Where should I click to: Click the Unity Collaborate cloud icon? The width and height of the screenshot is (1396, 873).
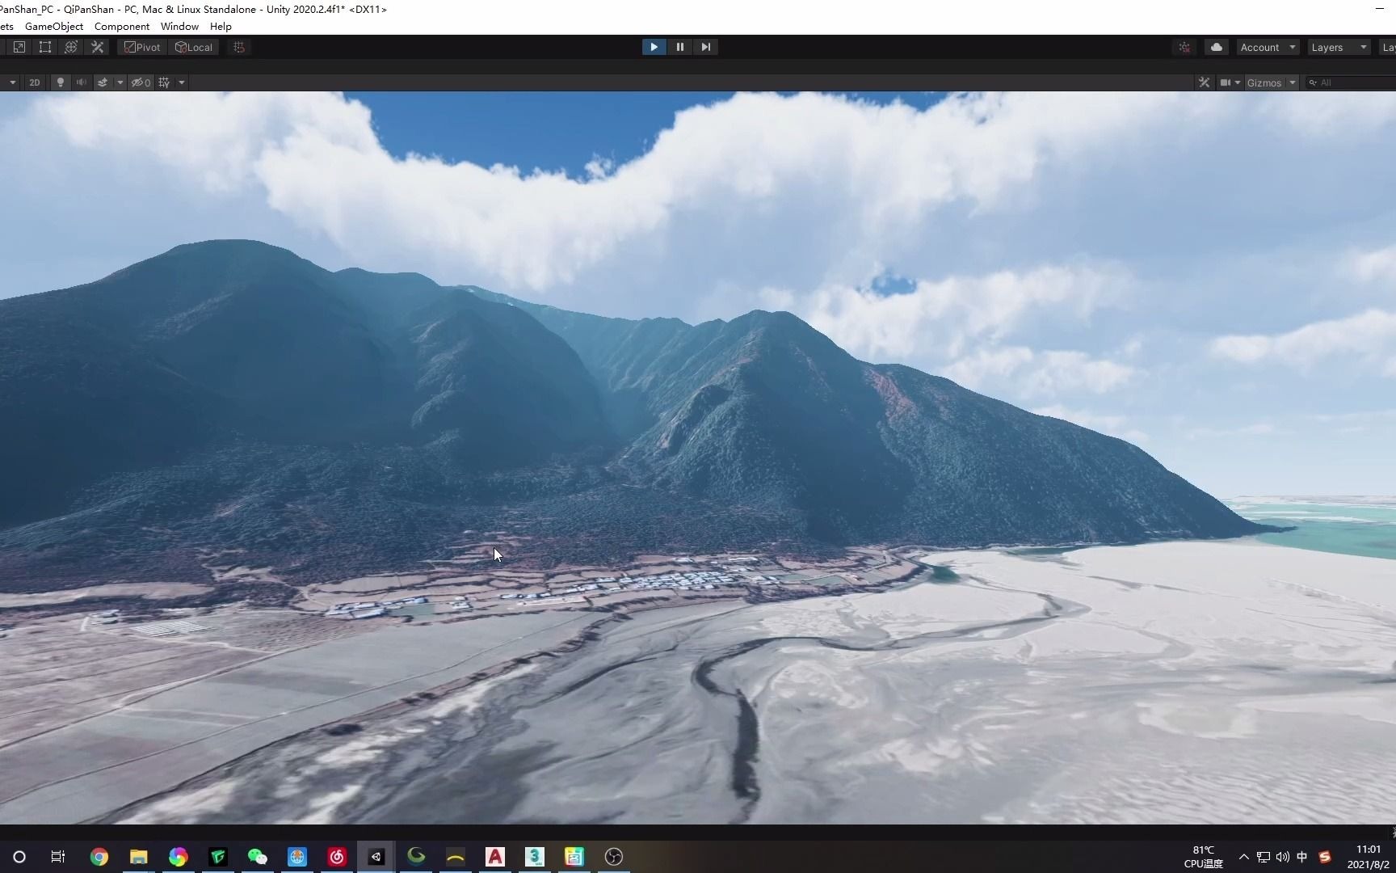click(x=1215, y=47)
